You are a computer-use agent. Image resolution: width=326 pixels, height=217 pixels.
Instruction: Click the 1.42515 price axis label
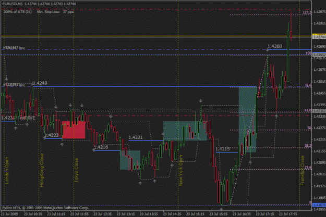tap(319, 82)
